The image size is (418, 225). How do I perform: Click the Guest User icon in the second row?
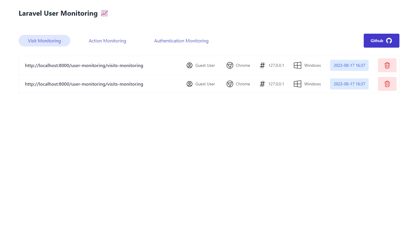pyautogui.click(x=190, y=84)
